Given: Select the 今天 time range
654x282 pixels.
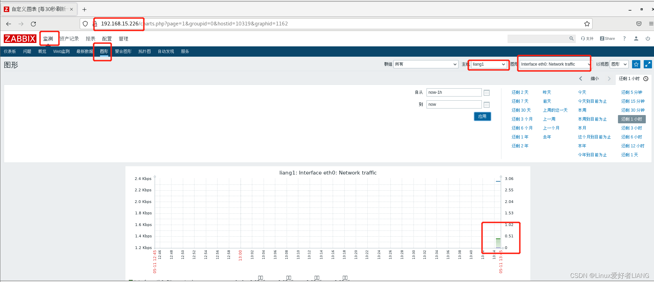Looking at the screenshot, I should (x=582, y=92).
